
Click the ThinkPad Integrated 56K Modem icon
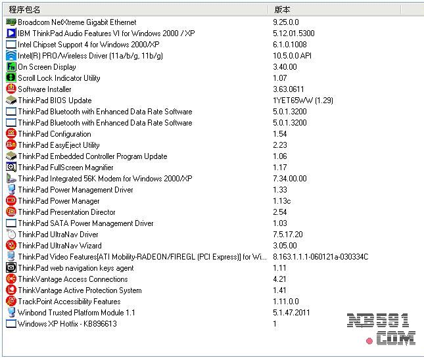11,179
